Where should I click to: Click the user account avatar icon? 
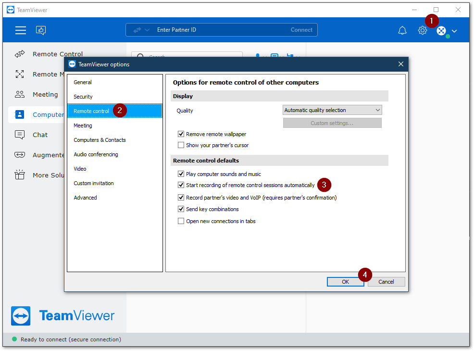tap(441, 31)
